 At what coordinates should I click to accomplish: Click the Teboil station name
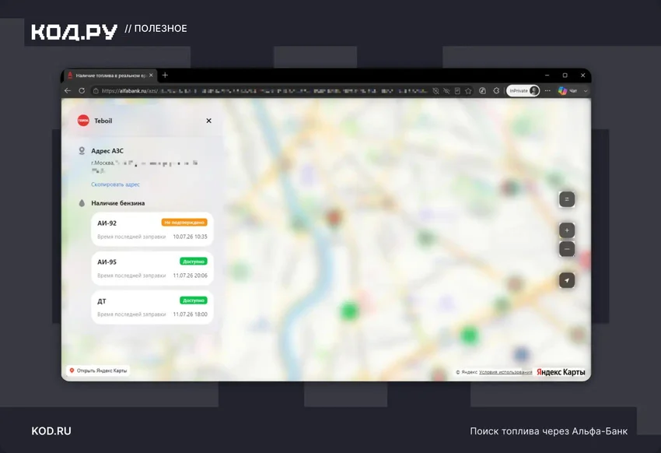click(x=103, y=121)
